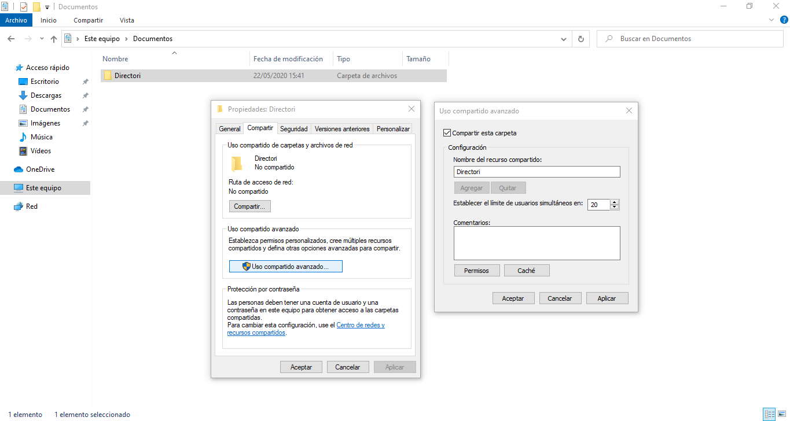Image resolution: width=790 pixels, height=421 pixels.
Task: Decrease simultaneous users limit by one
Action: 615,207
